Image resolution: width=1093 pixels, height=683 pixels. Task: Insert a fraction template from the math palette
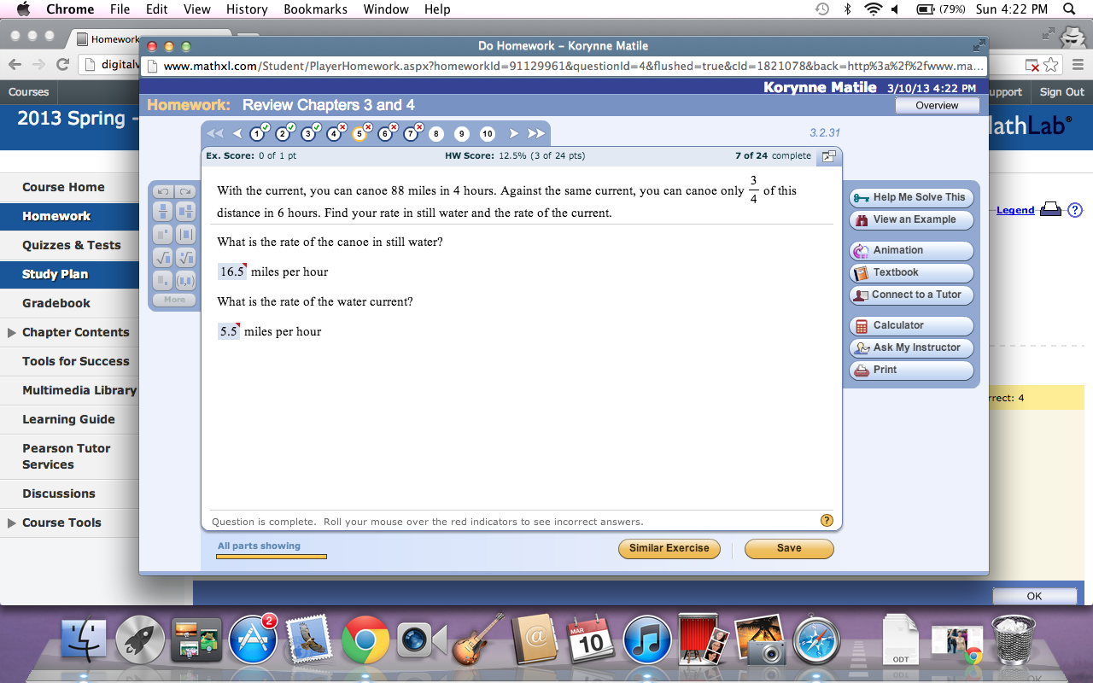coord(163,212)
